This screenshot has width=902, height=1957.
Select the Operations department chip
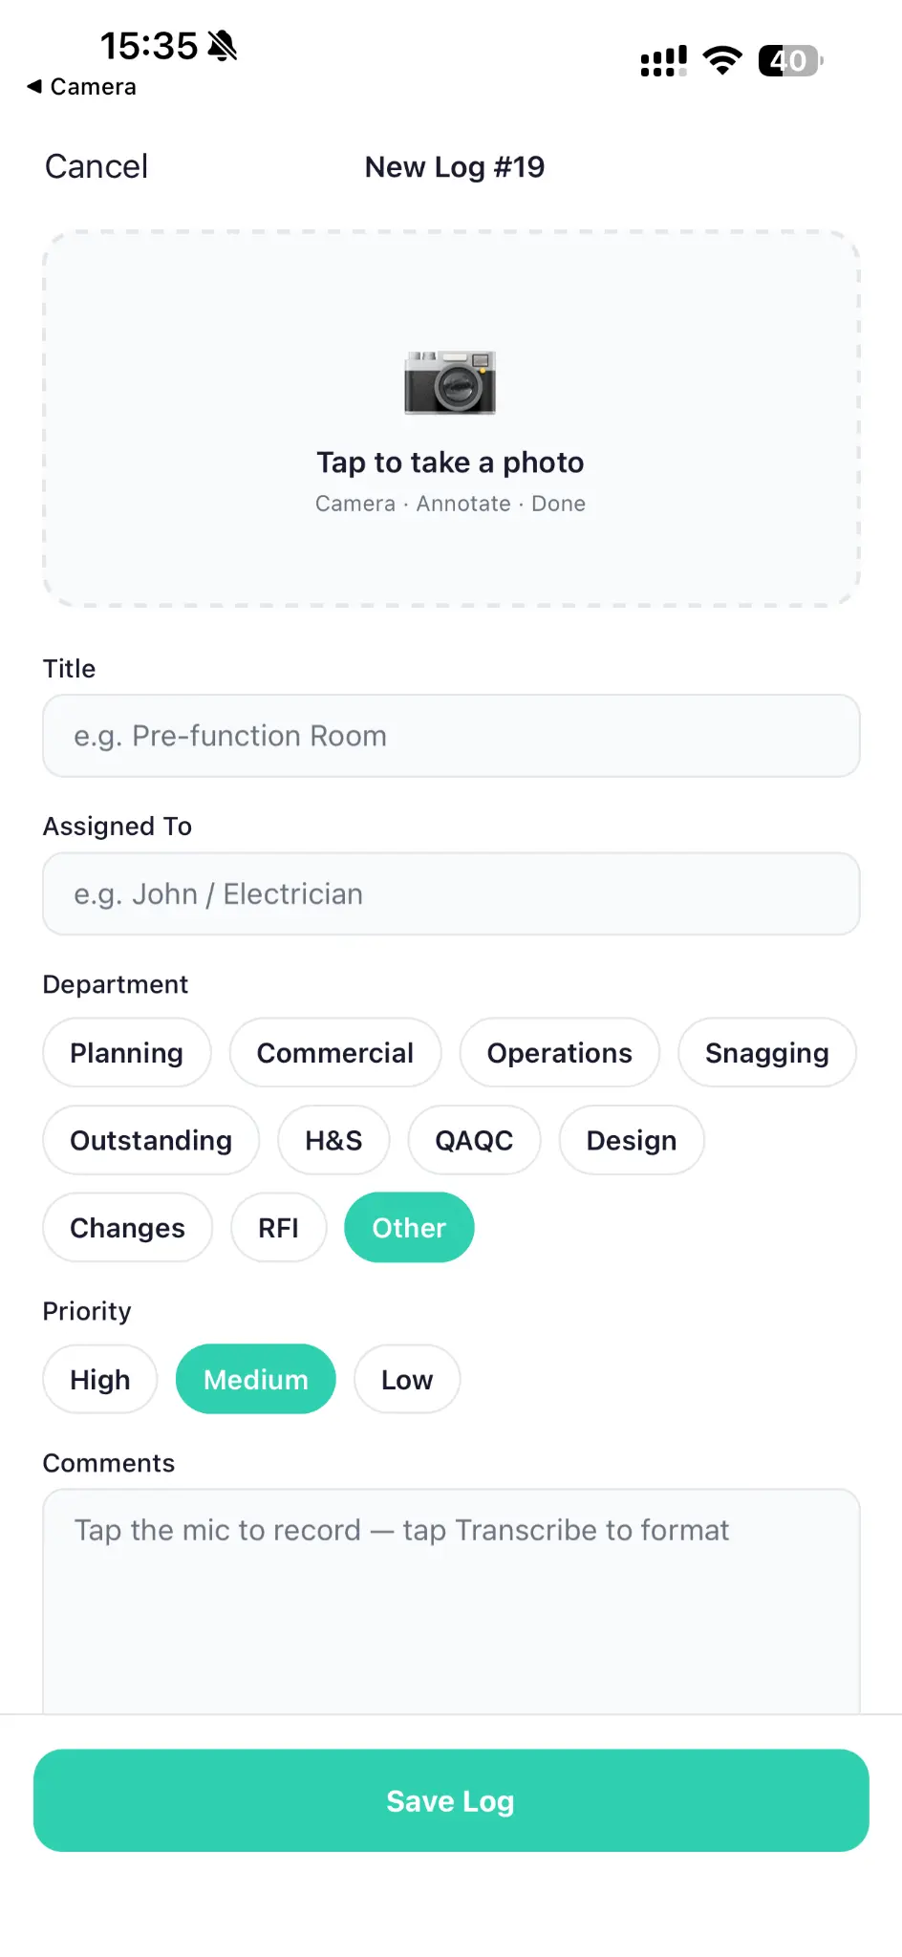[559, 1052]
